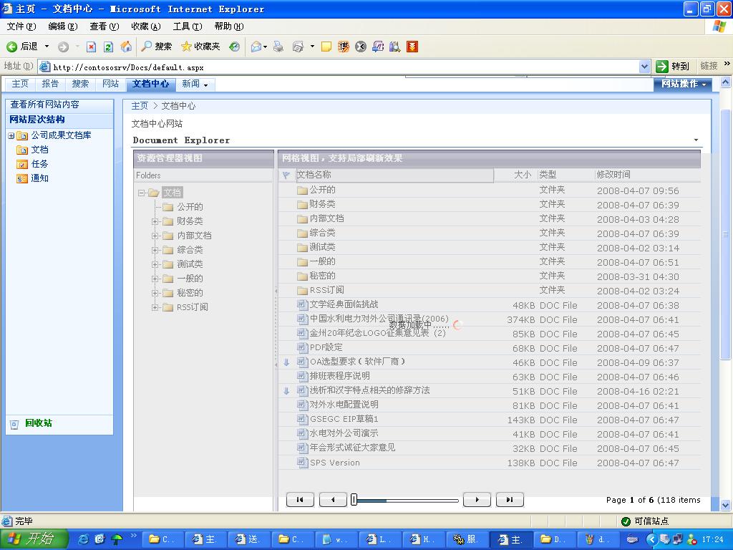This screenshot has height=550, width=733.
Task: Open the Print toolbar icon
Action: pyautogui.click(x=278, y=47)
